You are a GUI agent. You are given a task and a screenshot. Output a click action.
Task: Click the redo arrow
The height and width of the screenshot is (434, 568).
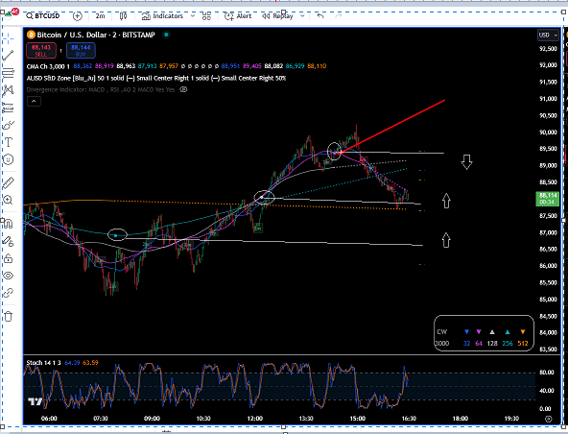point(339,16)
